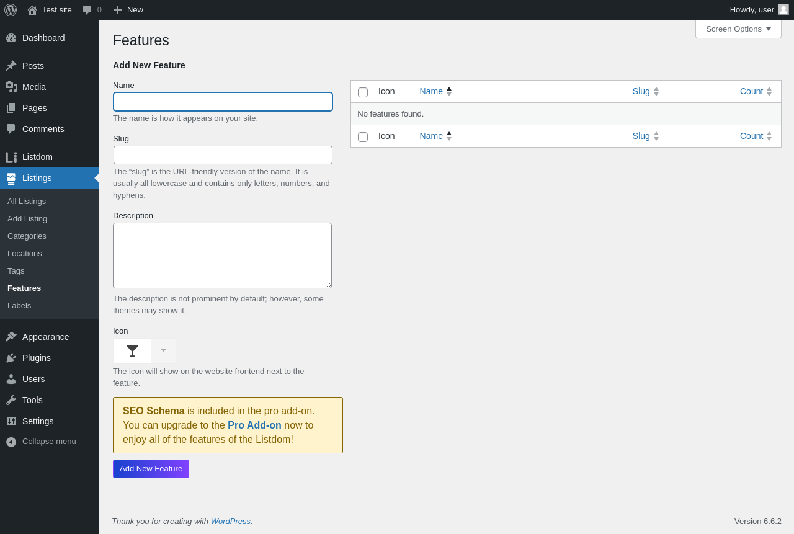Image resolution: width=794 pixels, height=534 pixels.
Task: Sort features by Count column header
Action: click(751, 91)
